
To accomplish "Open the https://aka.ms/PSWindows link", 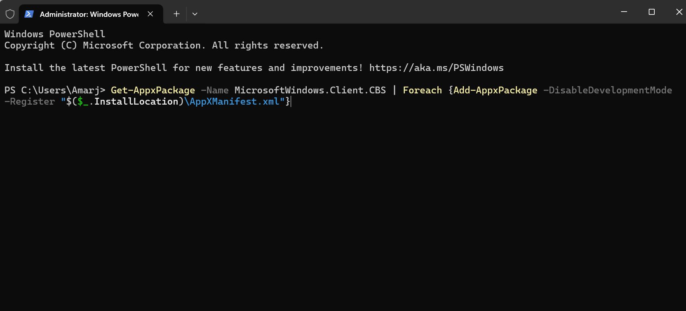I will click(437, 68).
